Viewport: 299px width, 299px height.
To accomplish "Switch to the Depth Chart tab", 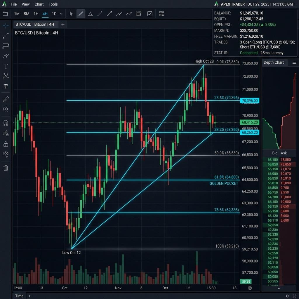I will coord(274,62).
